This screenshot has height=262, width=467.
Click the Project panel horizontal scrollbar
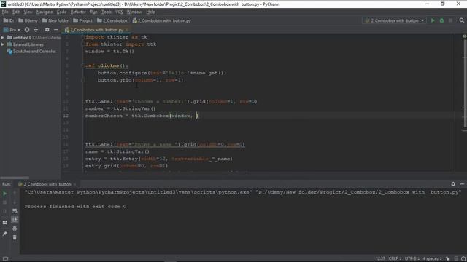(x=15, y=178)
